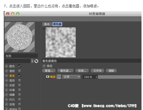143x110 pixels.
Task: Click the 着色器属性 section header
Action: (x=92, y=61)
